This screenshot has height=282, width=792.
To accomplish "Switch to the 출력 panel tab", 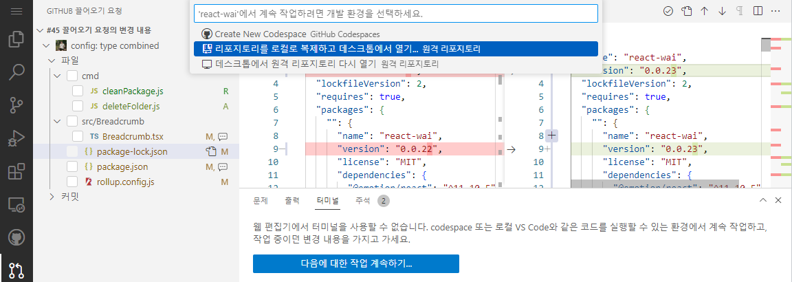I will tap(292, 201).
